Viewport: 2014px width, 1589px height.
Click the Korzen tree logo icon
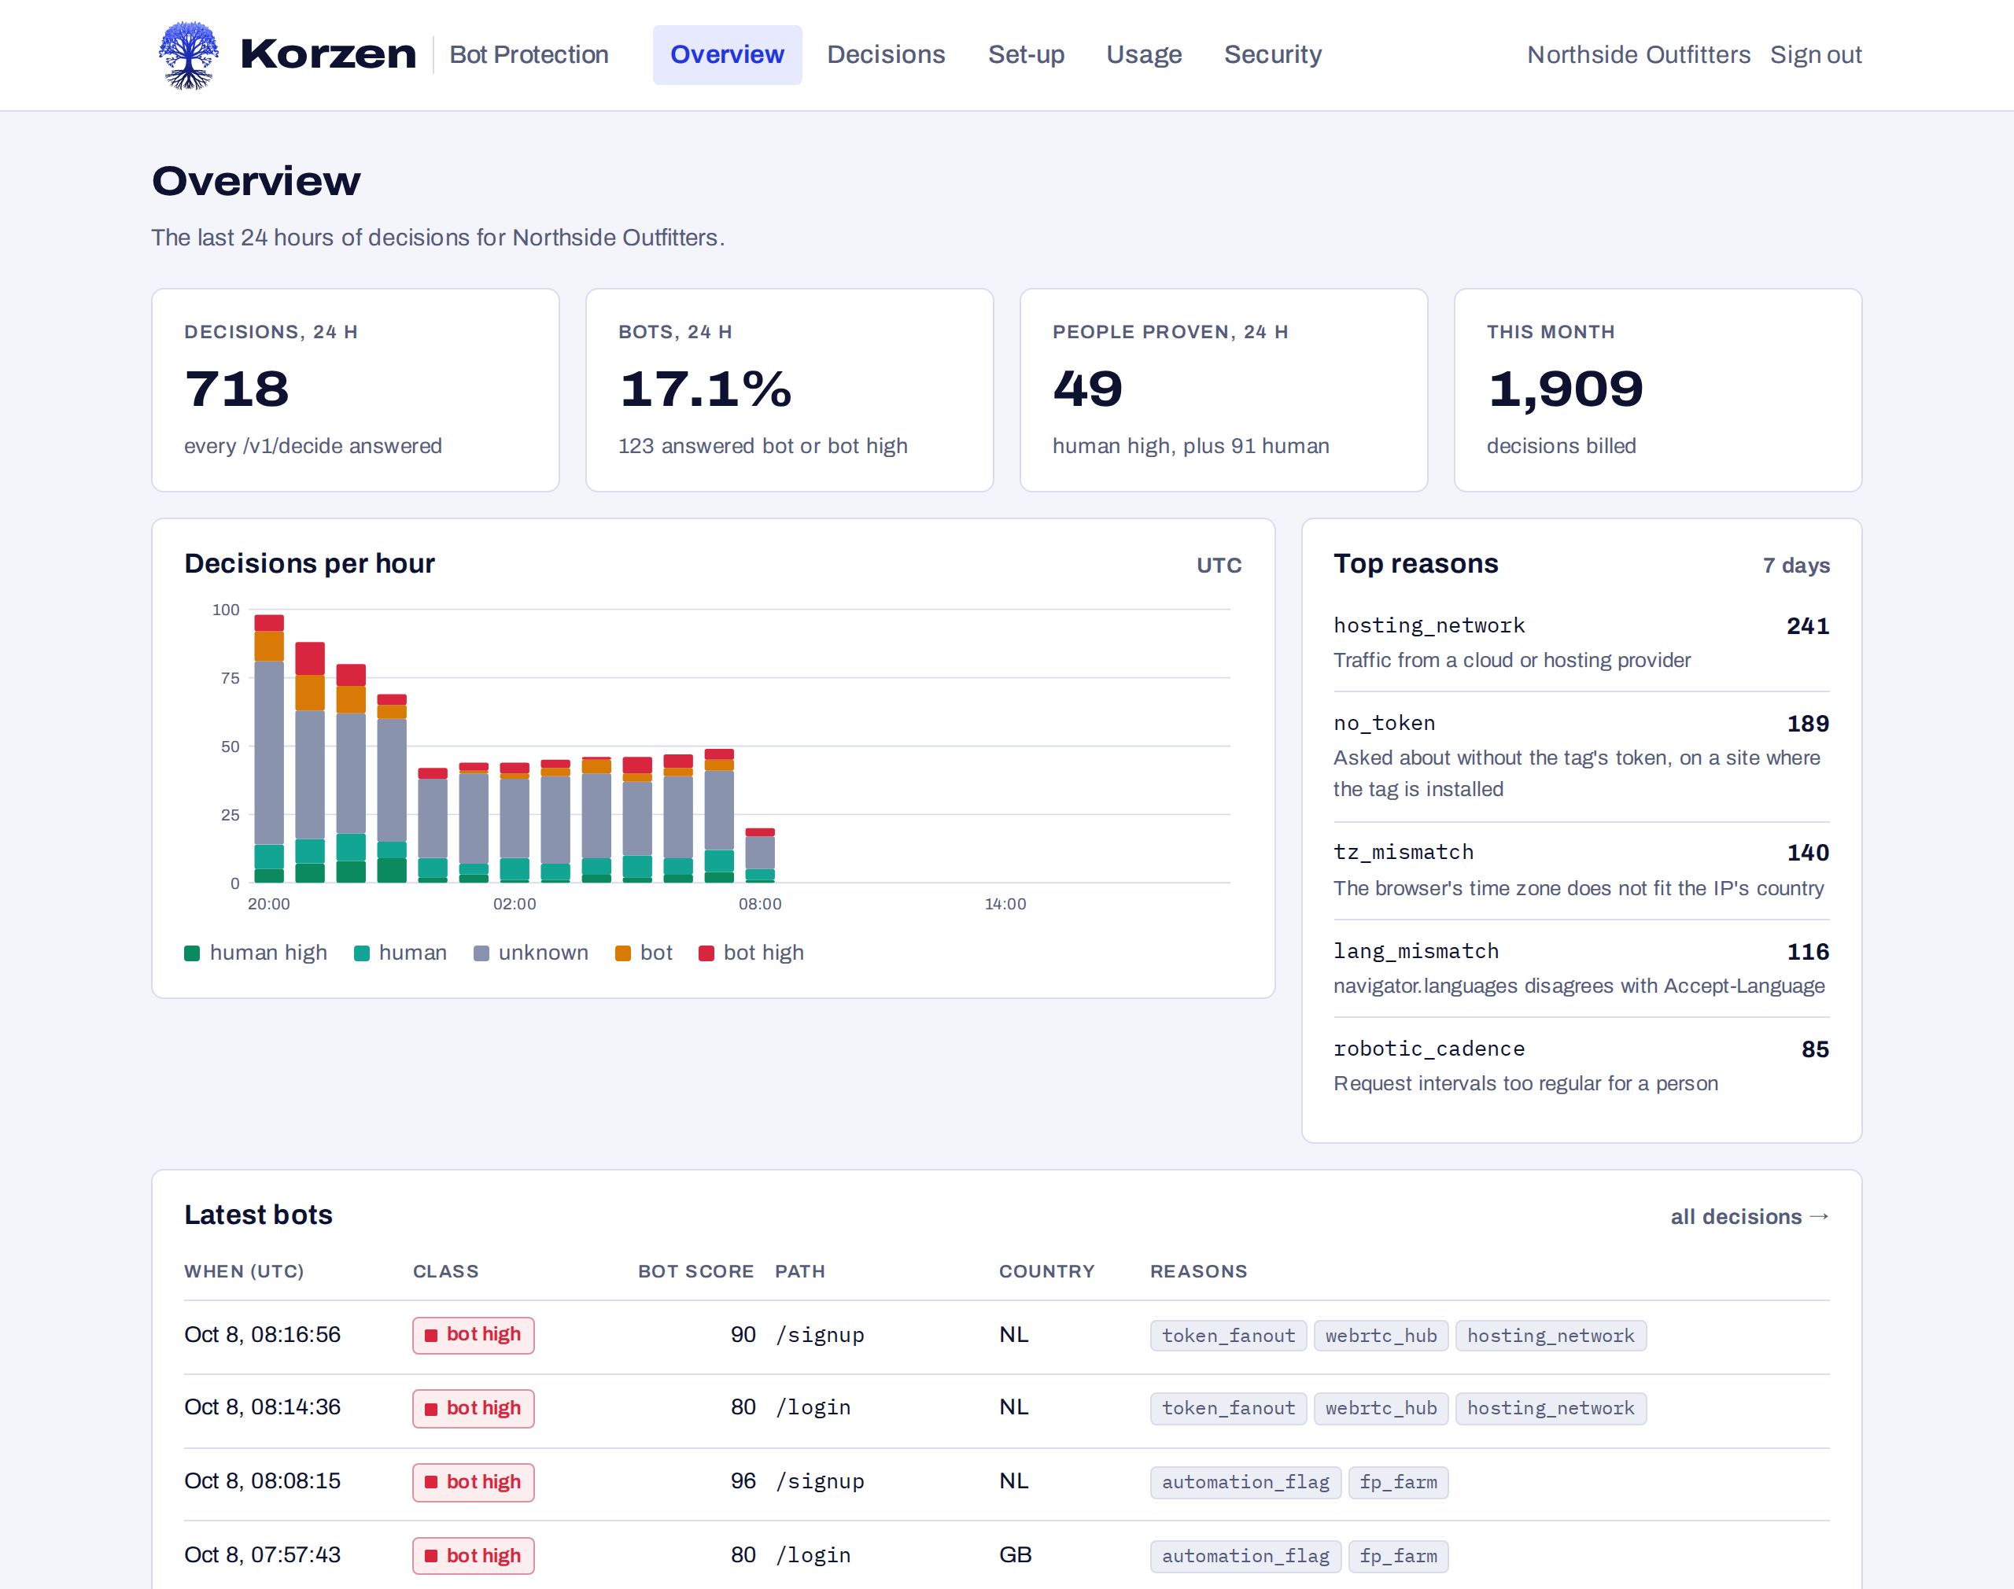189,55
